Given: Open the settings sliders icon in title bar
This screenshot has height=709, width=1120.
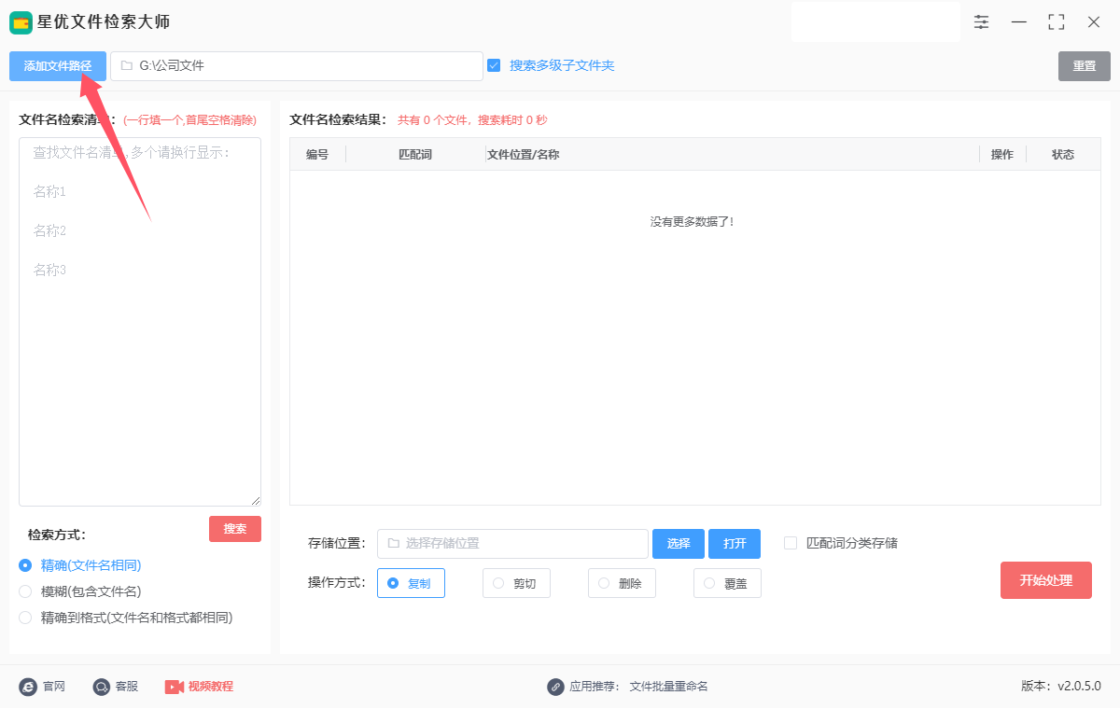Looking at the screenshot, I should 982,21.
